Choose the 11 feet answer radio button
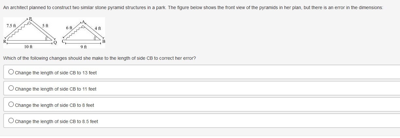 pyautogui.click(x=11, y=89)
